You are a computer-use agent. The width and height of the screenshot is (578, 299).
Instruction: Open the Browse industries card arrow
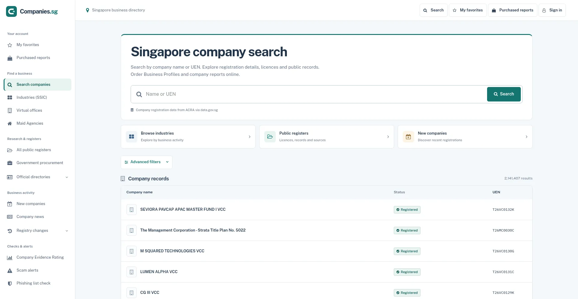(x=250, y=137)
